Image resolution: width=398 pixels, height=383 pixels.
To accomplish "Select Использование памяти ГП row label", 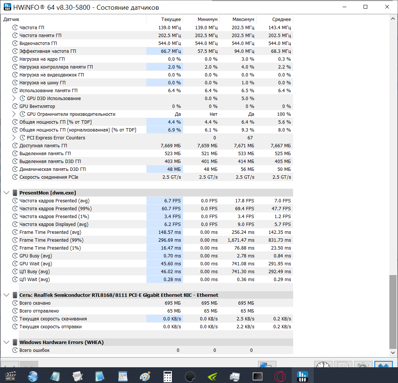I will [x=48, y=90].
